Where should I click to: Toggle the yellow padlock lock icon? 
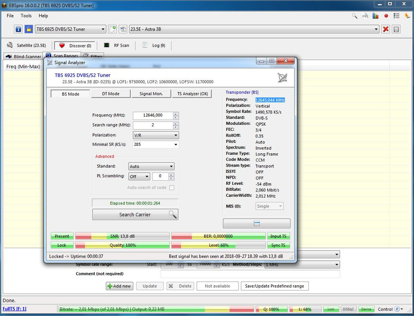pos(28,29)
